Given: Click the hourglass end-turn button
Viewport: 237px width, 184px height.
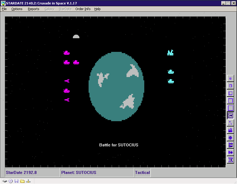Looking at the screenshot, I should (230, 160).
